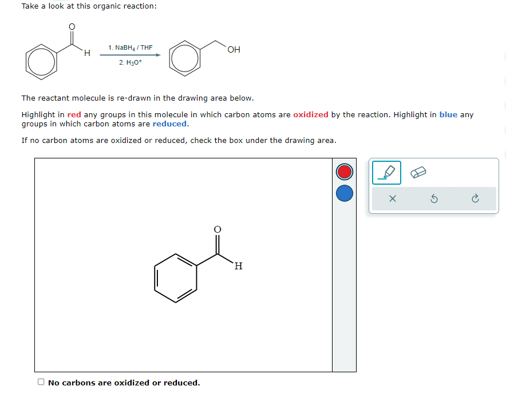The image size is (506, 406).
Task: Activate the blue highlight option
Action: coord(344,193)
